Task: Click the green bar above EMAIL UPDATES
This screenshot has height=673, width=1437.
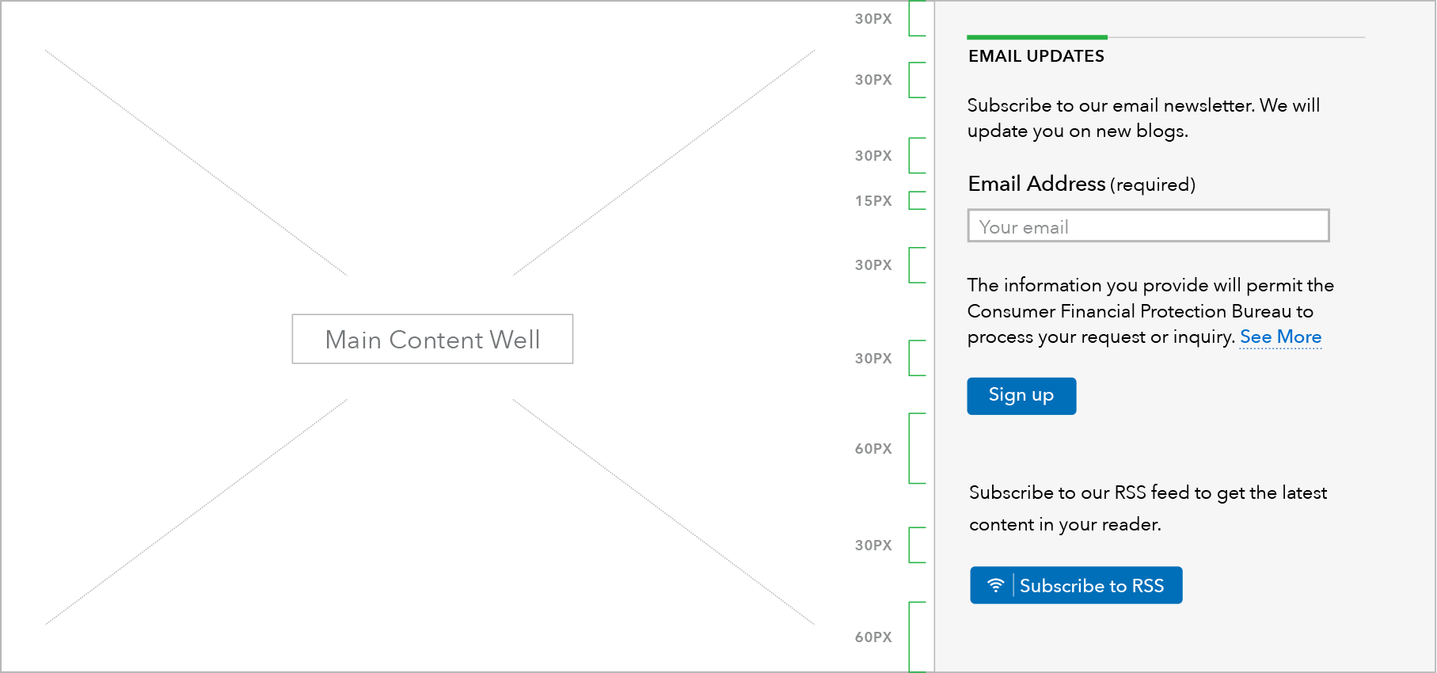Action: (1037, 37)
